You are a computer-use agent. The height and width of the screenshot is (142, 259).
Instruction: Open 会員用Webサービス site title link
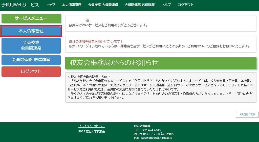coord(20,5)
